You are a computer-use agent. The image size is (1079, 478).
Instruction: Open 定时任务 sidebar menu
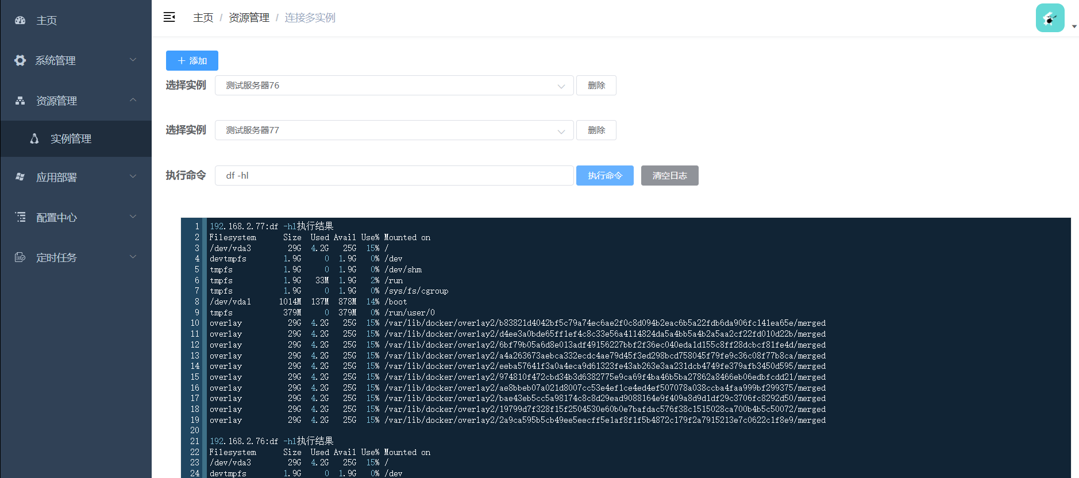(x=76, y=257)
